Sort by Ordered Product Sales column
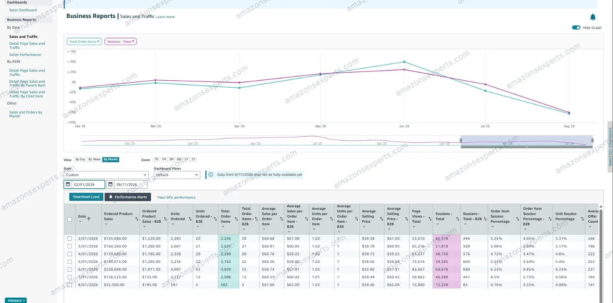Screen dimensions: 613x303 137,219
